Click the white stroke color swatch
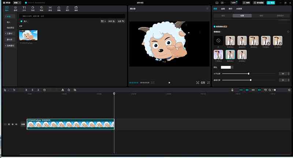Image resolution: width=293 pixels, height=158 pixels. tap(226, 67)
